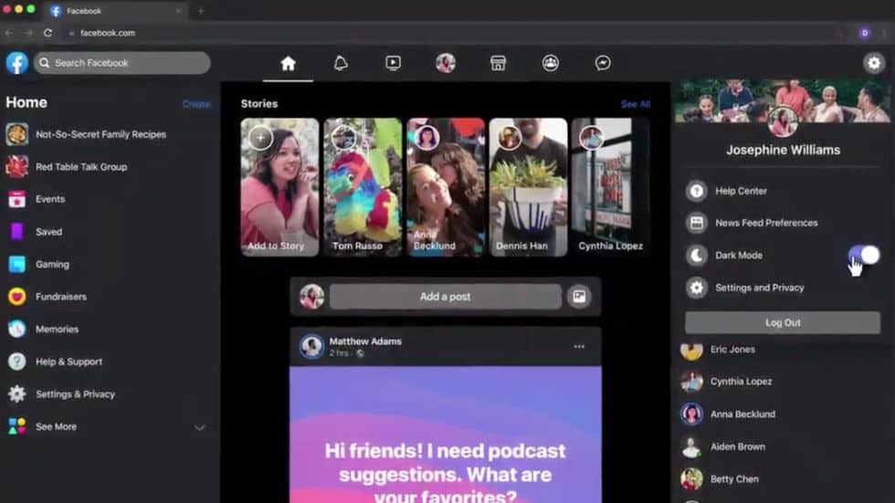Click See All stories link
Screen dimensions: 895x503
point(636,104)
